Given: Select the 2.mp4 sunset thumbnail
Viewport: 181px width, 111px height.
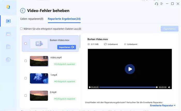Looking at the screenshot, I should pos(39,96).
